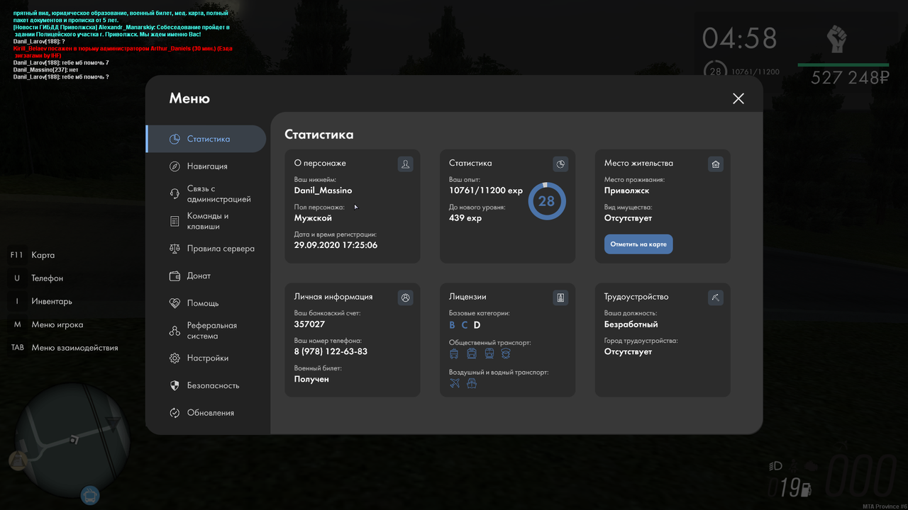Viewport: 908px width, 510px height.
Task: Click the list icon beside Команды и клавиши
Action: point(175,221)
